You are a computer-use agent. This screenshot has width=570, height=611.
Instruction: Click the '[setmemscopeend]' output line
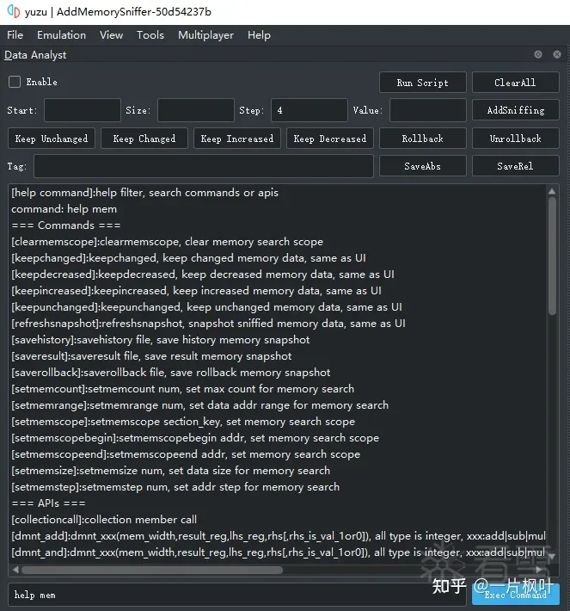tap(186, 454)
